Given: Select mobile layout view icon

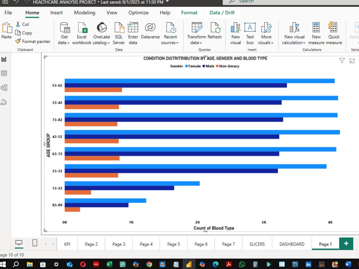Looking at the screenshot, I should coord(34,243).
